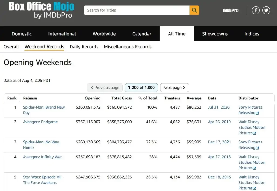Open Miscellaneous Records sub-tab

128,47
